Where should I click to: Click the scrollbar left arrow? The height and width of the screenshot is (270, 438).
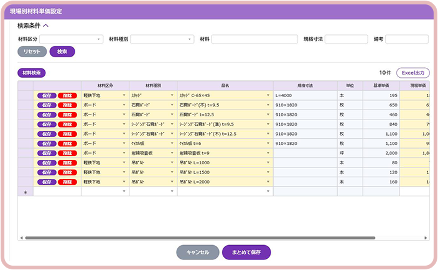pos(22,238)
